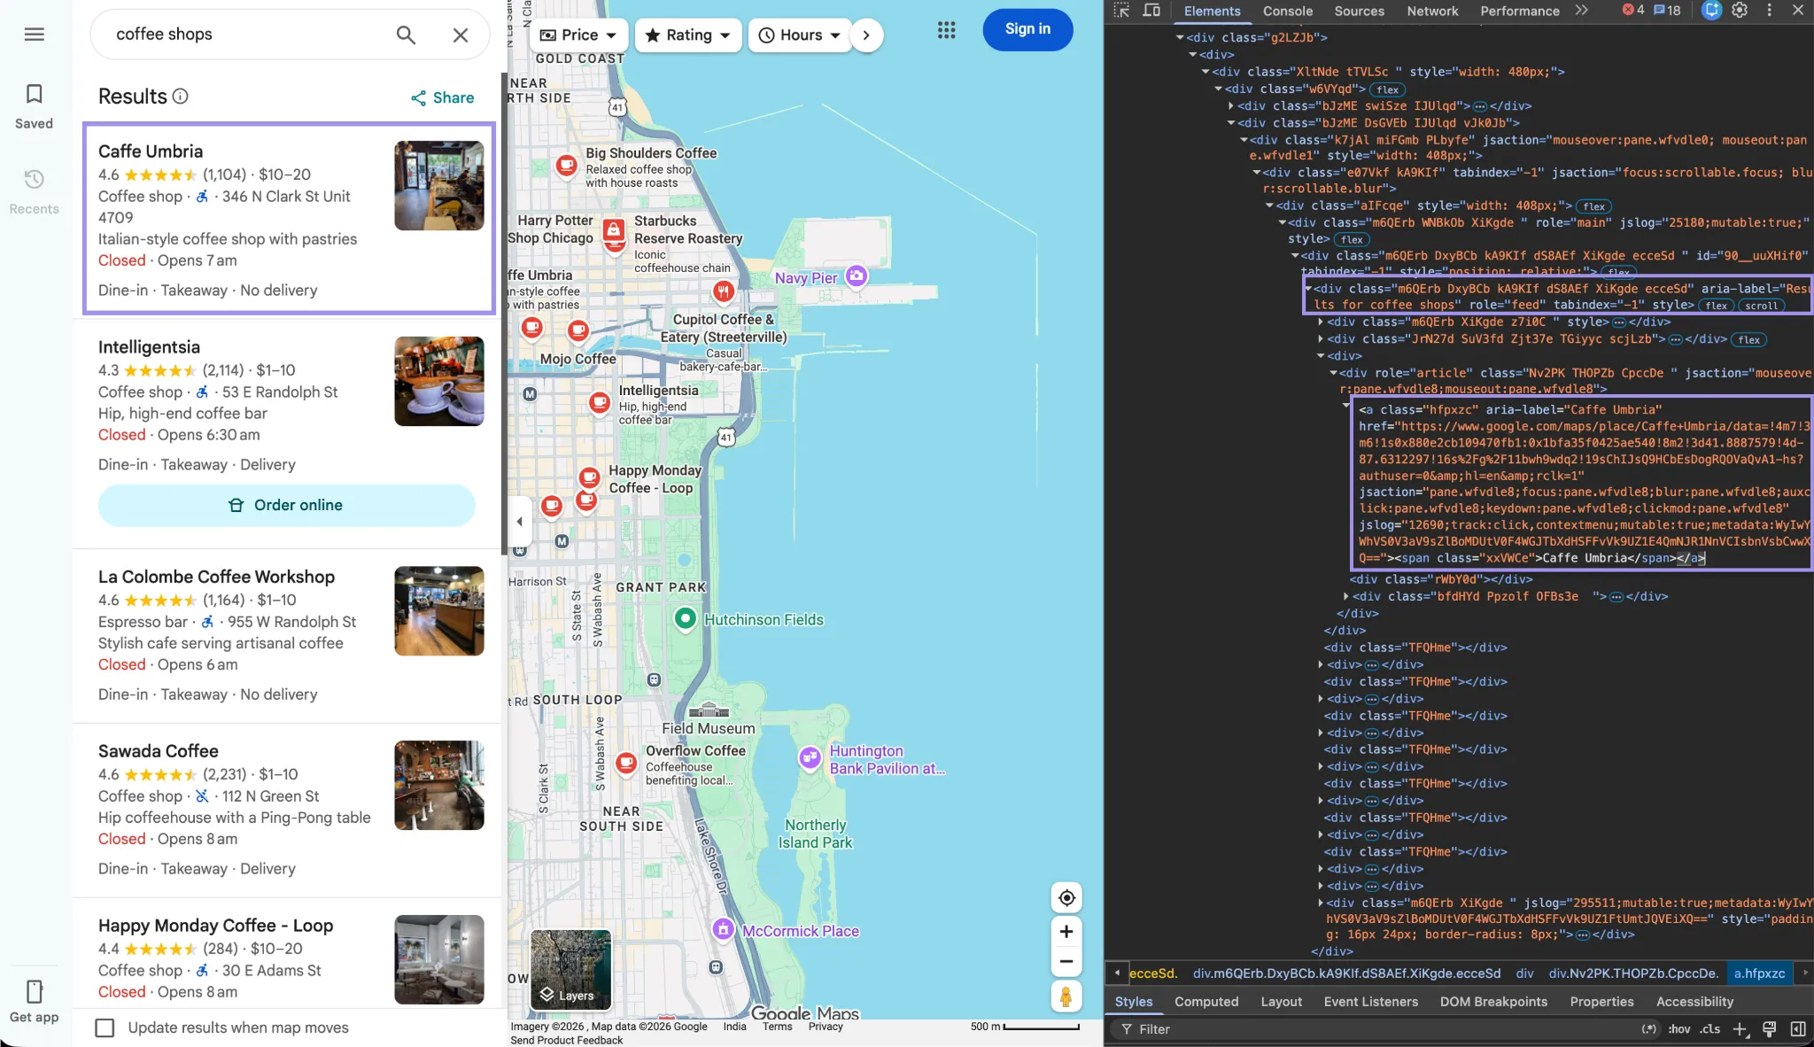The image size is (1814, 1047).
Task: Enable Update results when map moves
Action: pos(105,1028)
